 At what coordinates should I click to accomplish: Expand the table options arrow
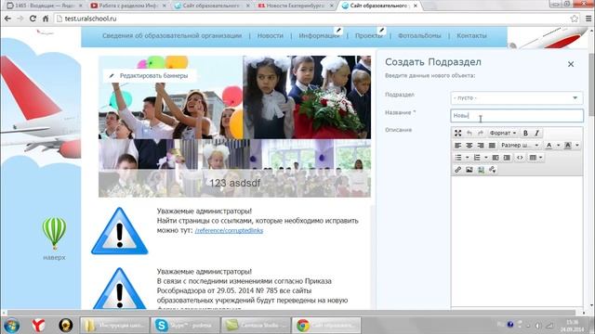541,158
